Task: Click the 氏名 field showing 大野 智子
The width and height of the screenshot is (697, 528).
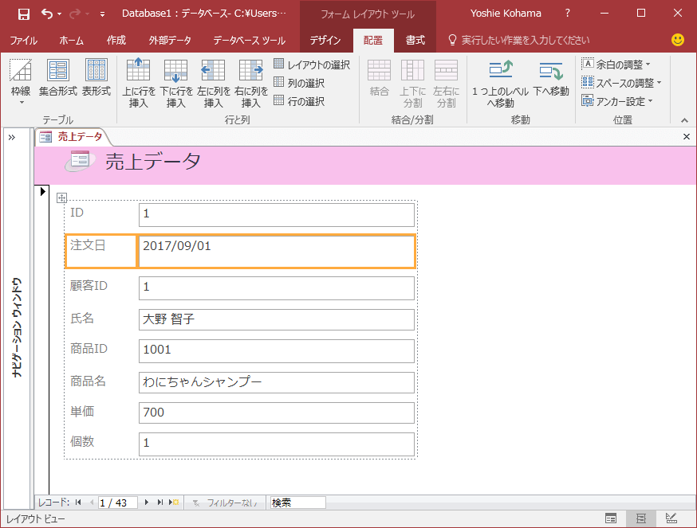Action: pyautogui.click(x=277, y=319)
